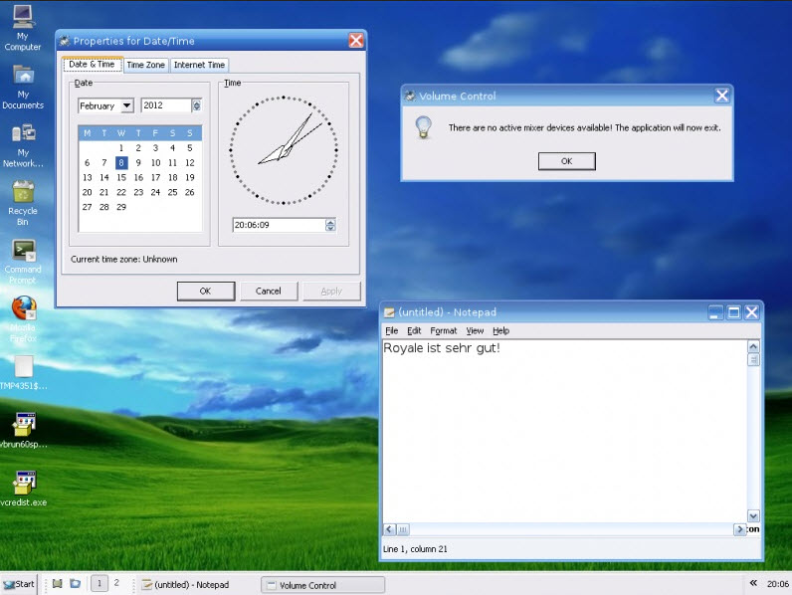Close the Volume Control dialog
Screen dimensions: 792x595
click(x=721, y=95)
